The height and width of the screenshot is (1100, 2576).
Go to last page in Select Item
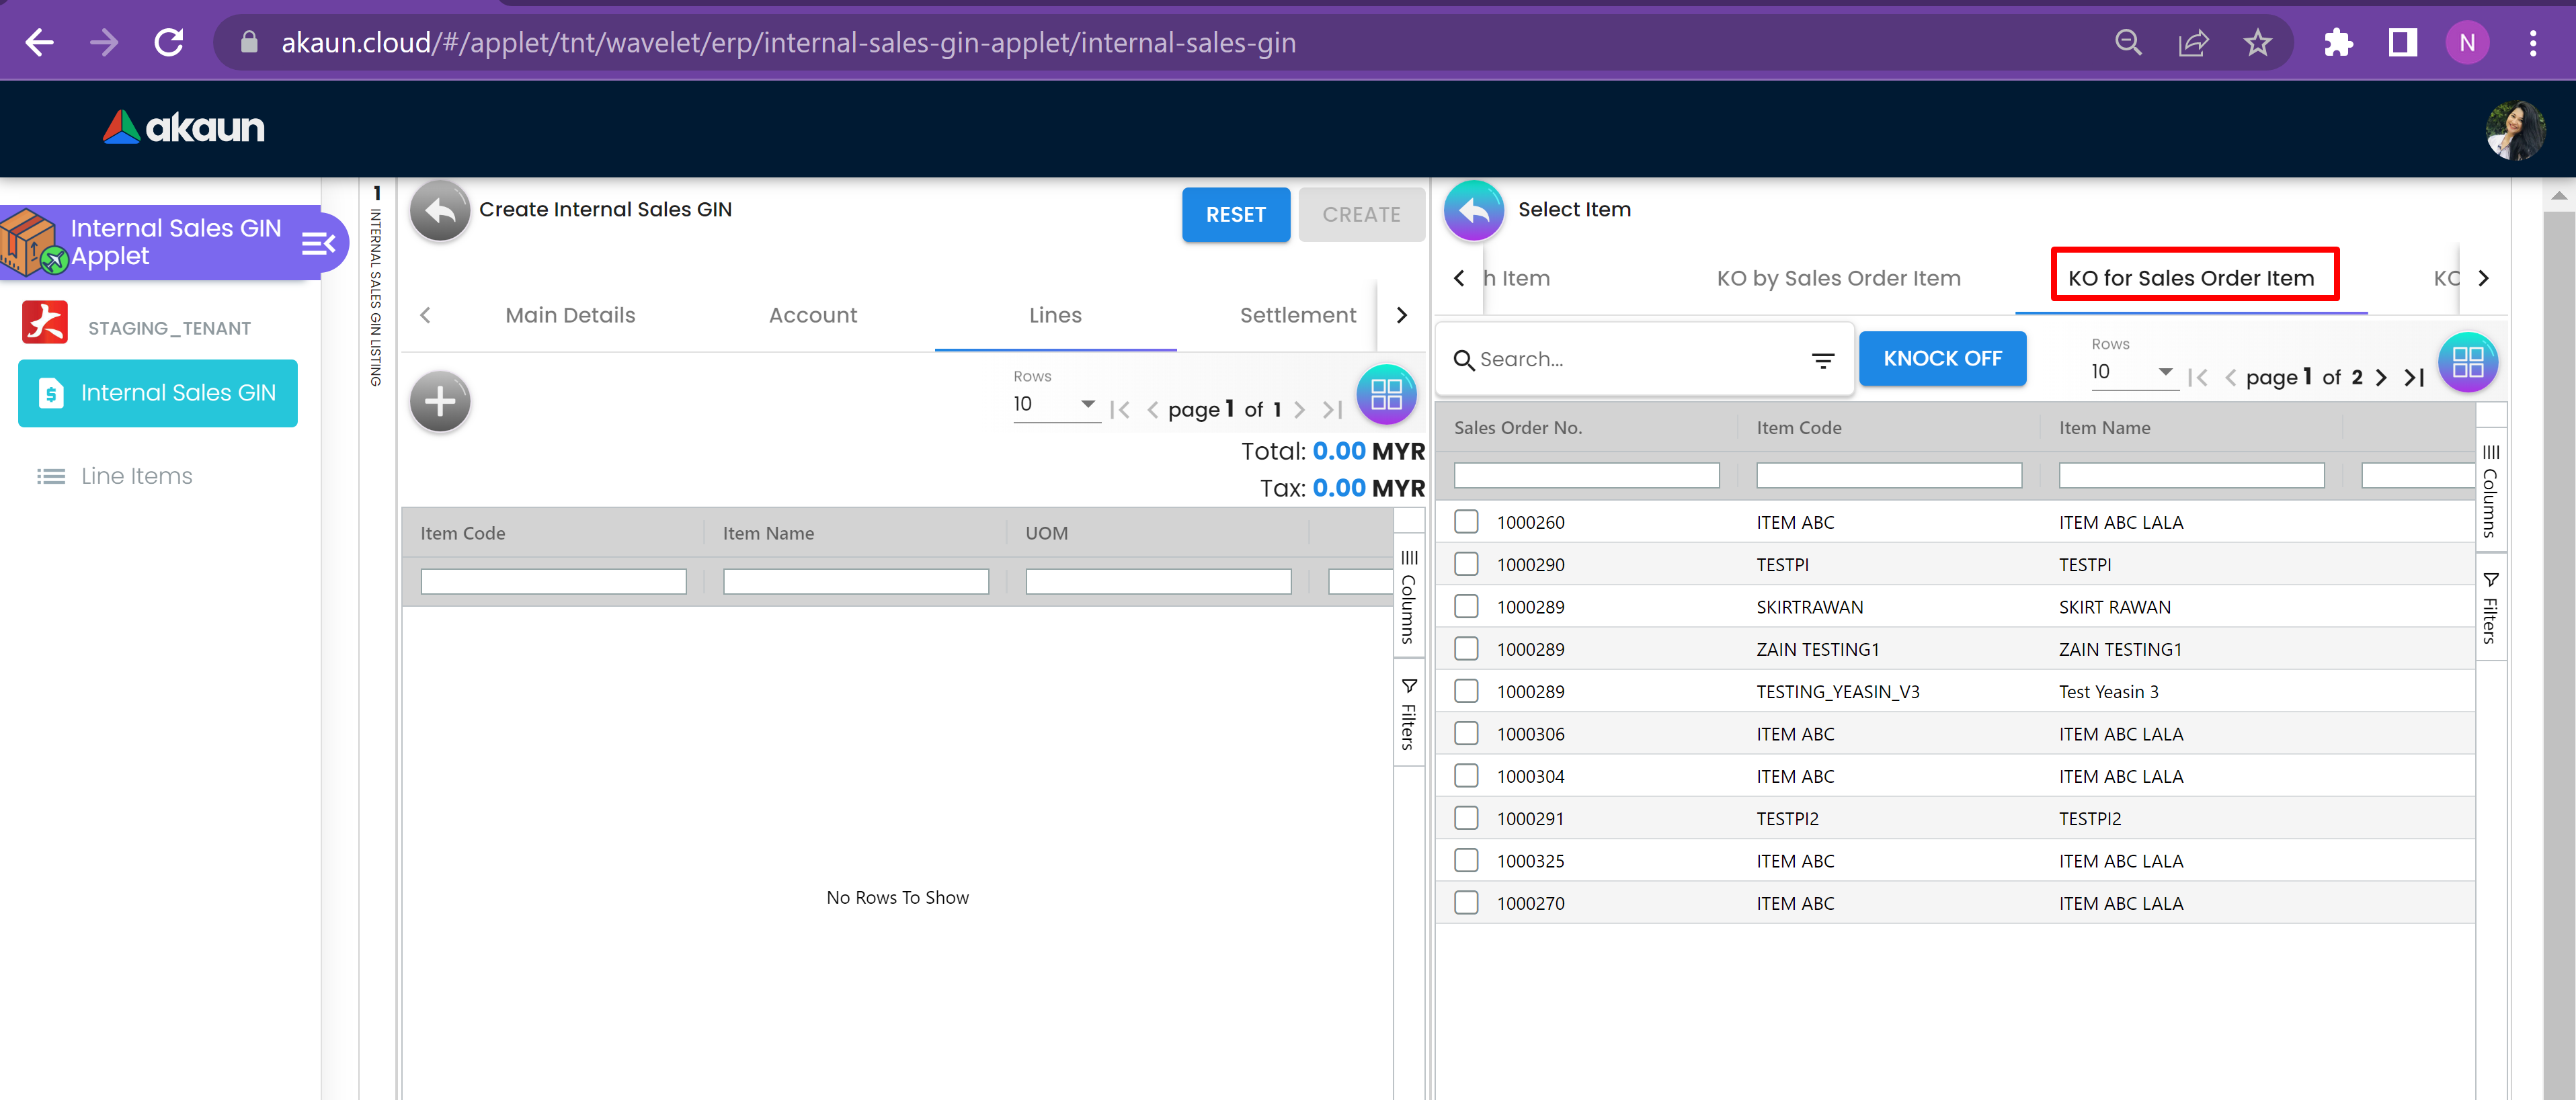(x=2413, y=377)
